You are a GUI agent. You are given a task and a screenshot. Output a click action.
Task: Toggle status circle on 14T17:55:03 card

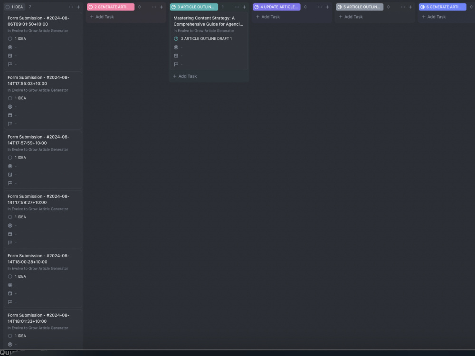point(10,98)
